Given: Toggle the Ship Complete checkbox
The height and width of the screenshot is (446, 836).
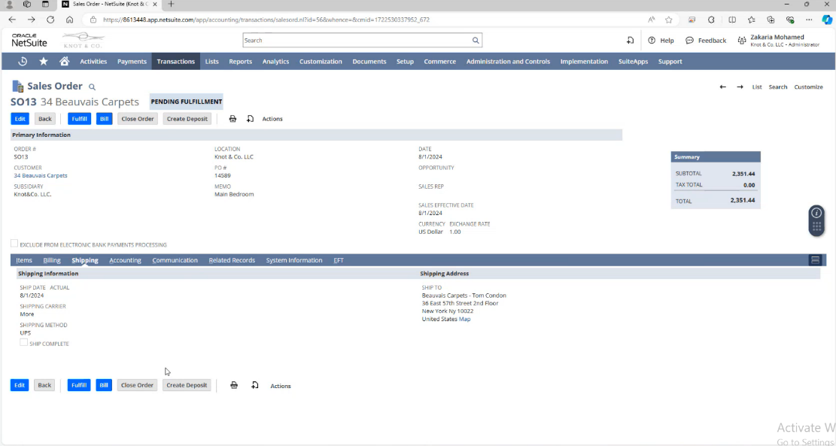Looking at the screenshot, I should [24, 343].
